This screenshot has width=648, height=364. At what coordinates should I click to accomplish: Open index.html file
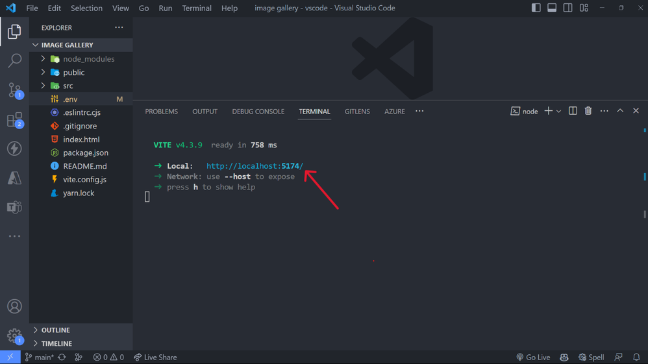(x=81, y=140)
